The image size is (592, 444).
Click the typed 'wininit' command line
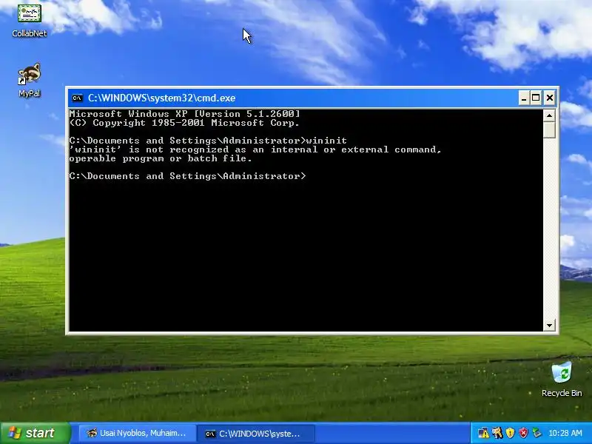pyautogui.click(x=208, y=141)
